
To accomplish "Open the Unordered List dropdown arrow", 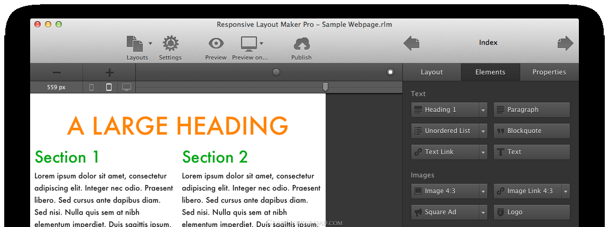I will [x=483, y=131].
